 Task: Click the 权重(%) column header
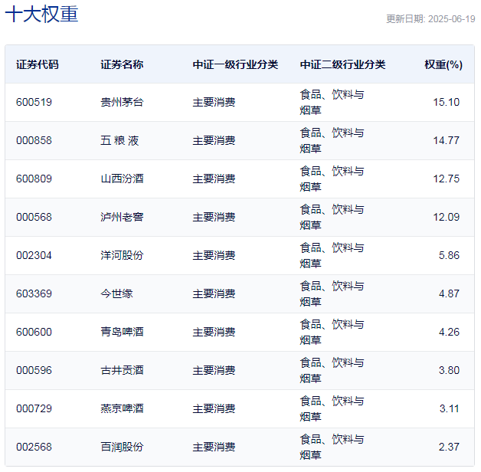click(x=443, y=64)
